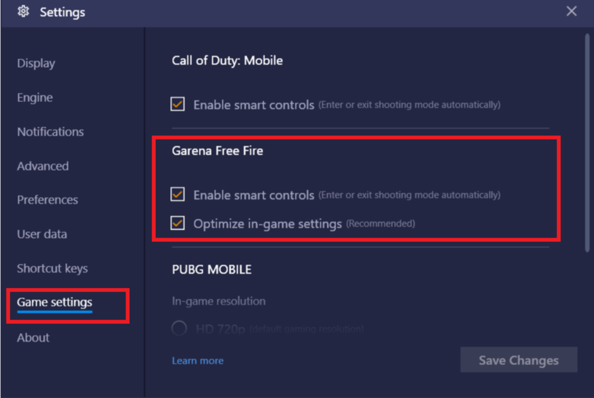Open Advanced settings section
Image resolution: width=594 pixels, height=398 pixels.
tap(43, 166)
